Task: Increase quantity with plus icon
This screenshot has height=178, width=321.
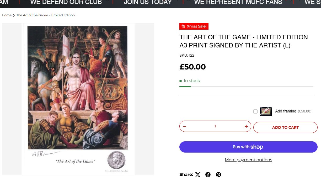Action: pos(246,126)
